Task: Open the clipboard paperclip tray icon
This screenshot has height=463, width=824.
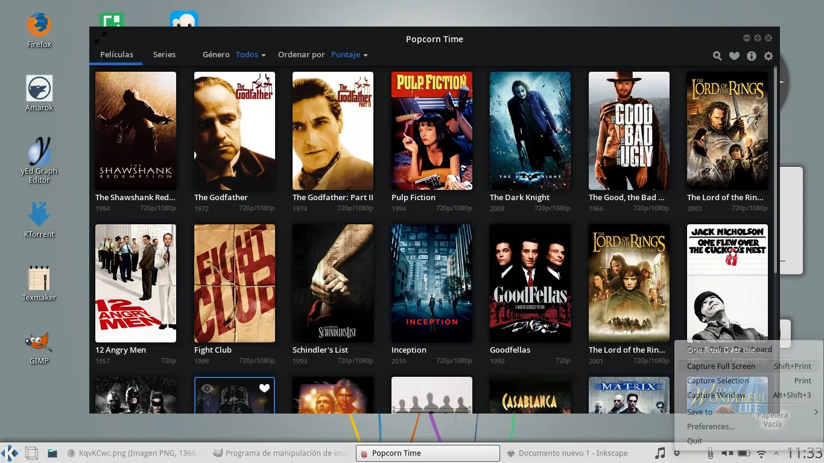Action: click(x=710, y=453)
